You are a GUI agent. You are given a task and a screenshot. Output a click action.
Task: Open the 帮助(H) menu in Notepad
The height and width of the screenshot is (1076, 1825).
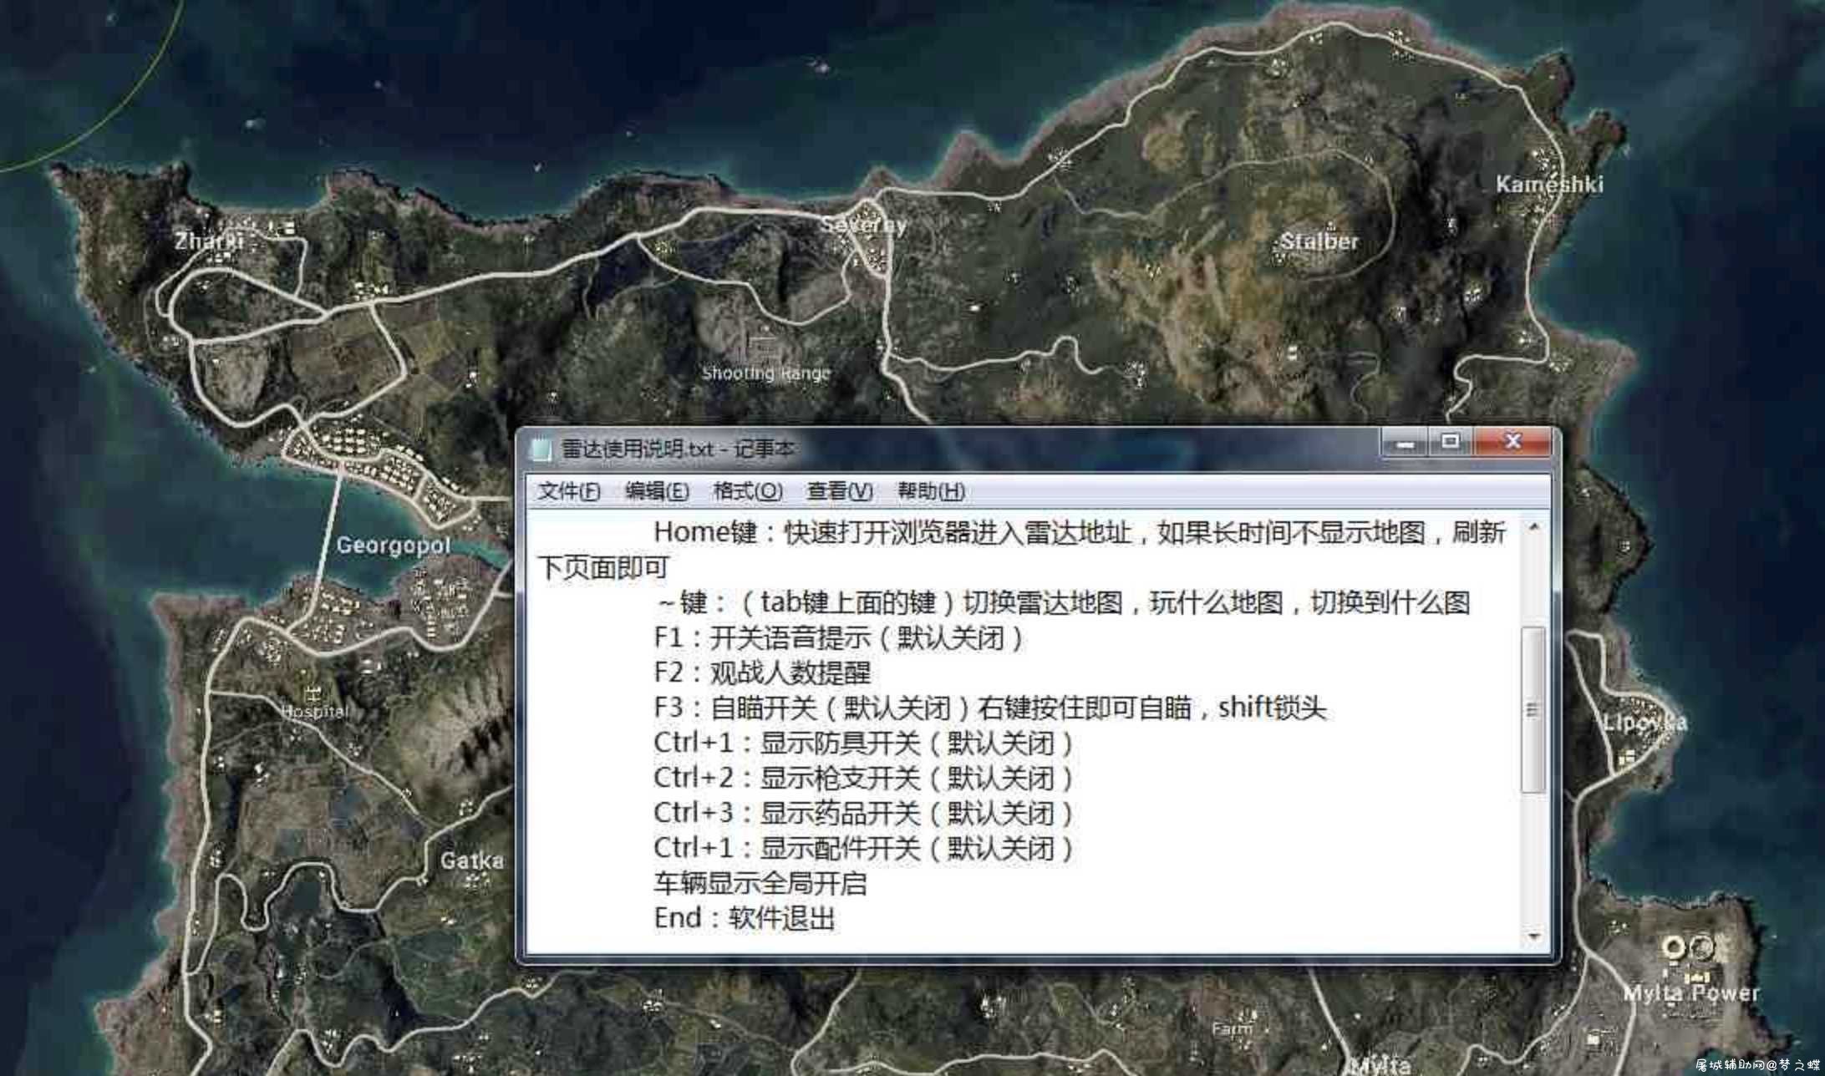click(931, 491)
